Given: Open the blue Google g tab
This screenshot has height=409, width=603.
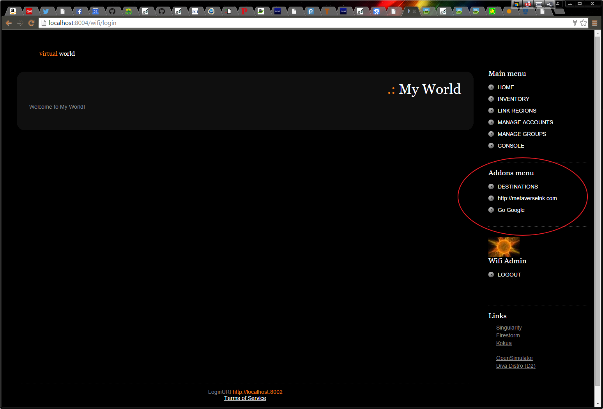Looking at the screenshot, I should [x=377, y=11].
